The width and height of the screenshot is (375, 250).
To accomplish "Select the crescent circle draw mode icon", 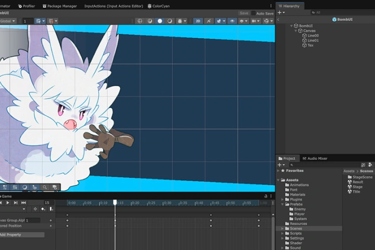I will [170, 21].
